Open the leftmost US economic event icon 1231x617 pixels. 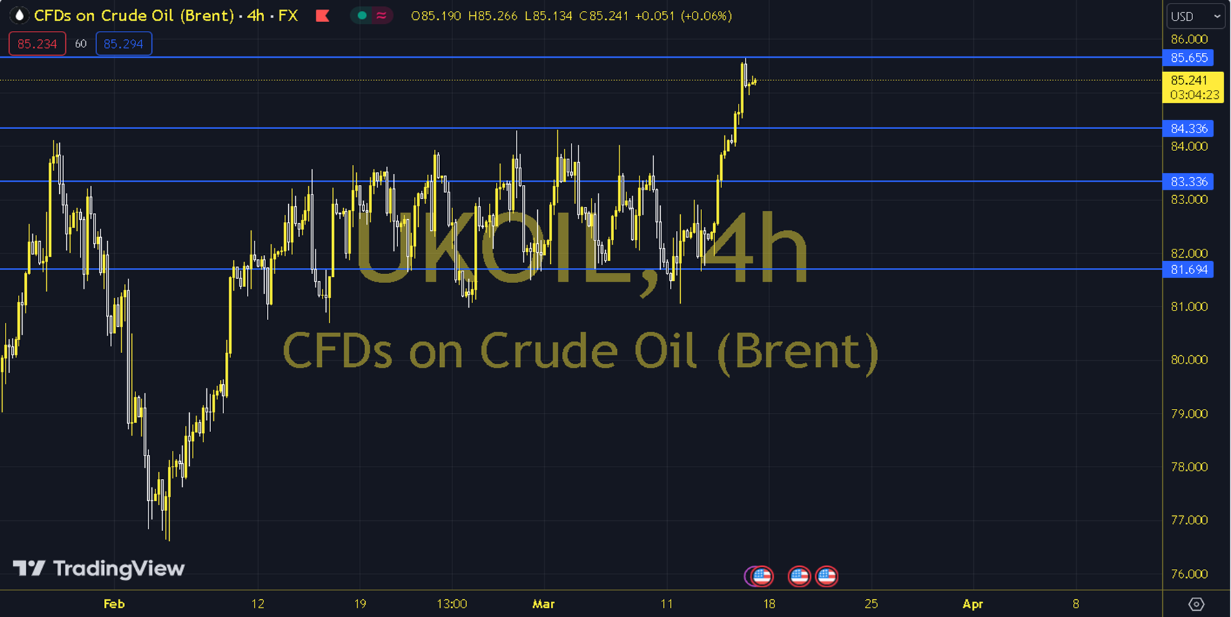761,576
